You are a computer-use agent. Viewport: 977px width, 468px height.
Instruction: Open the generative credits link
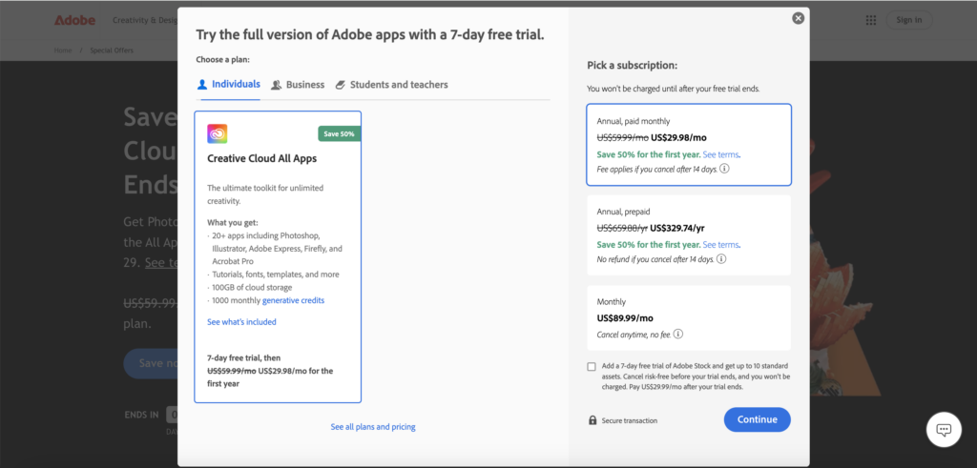point(294,300)
